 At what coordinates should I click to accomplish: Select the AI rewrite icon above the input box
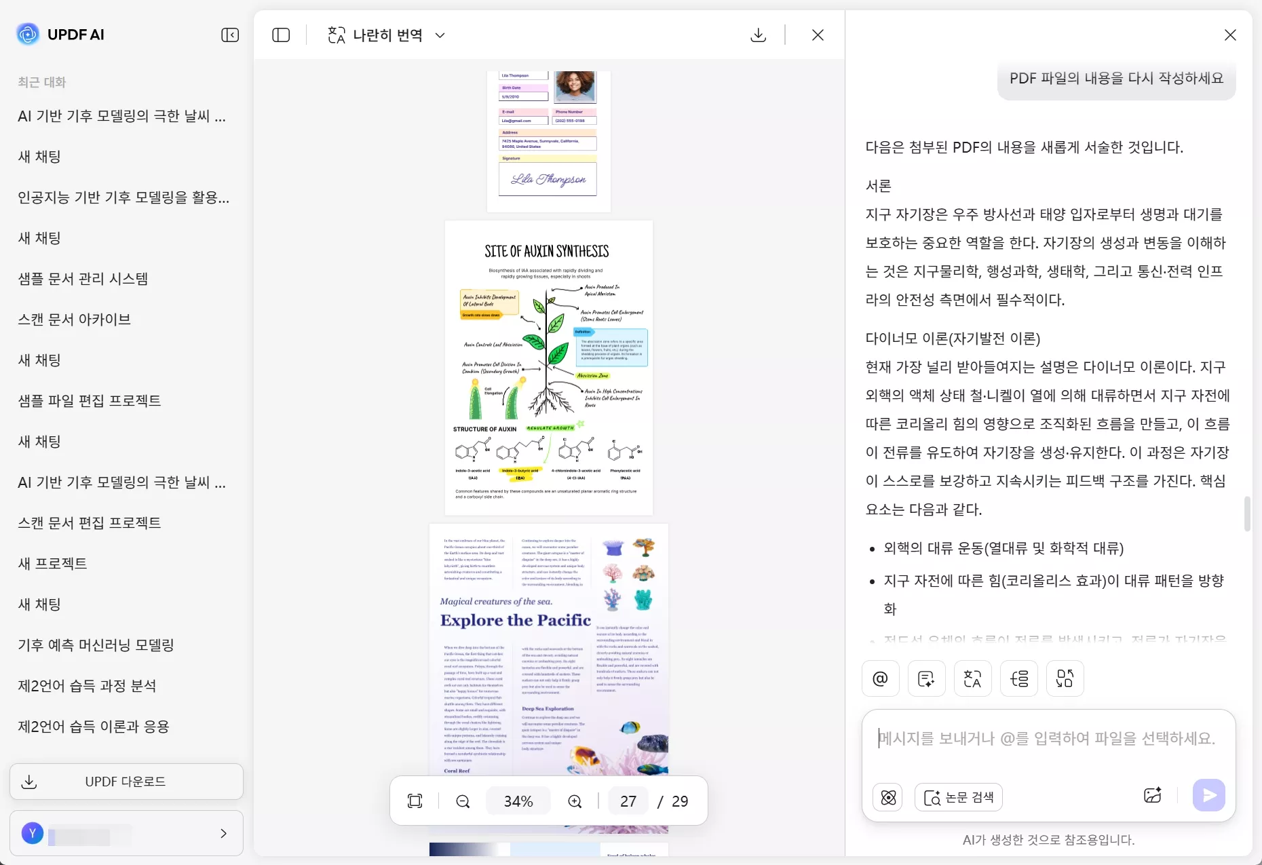click(926, 678)
